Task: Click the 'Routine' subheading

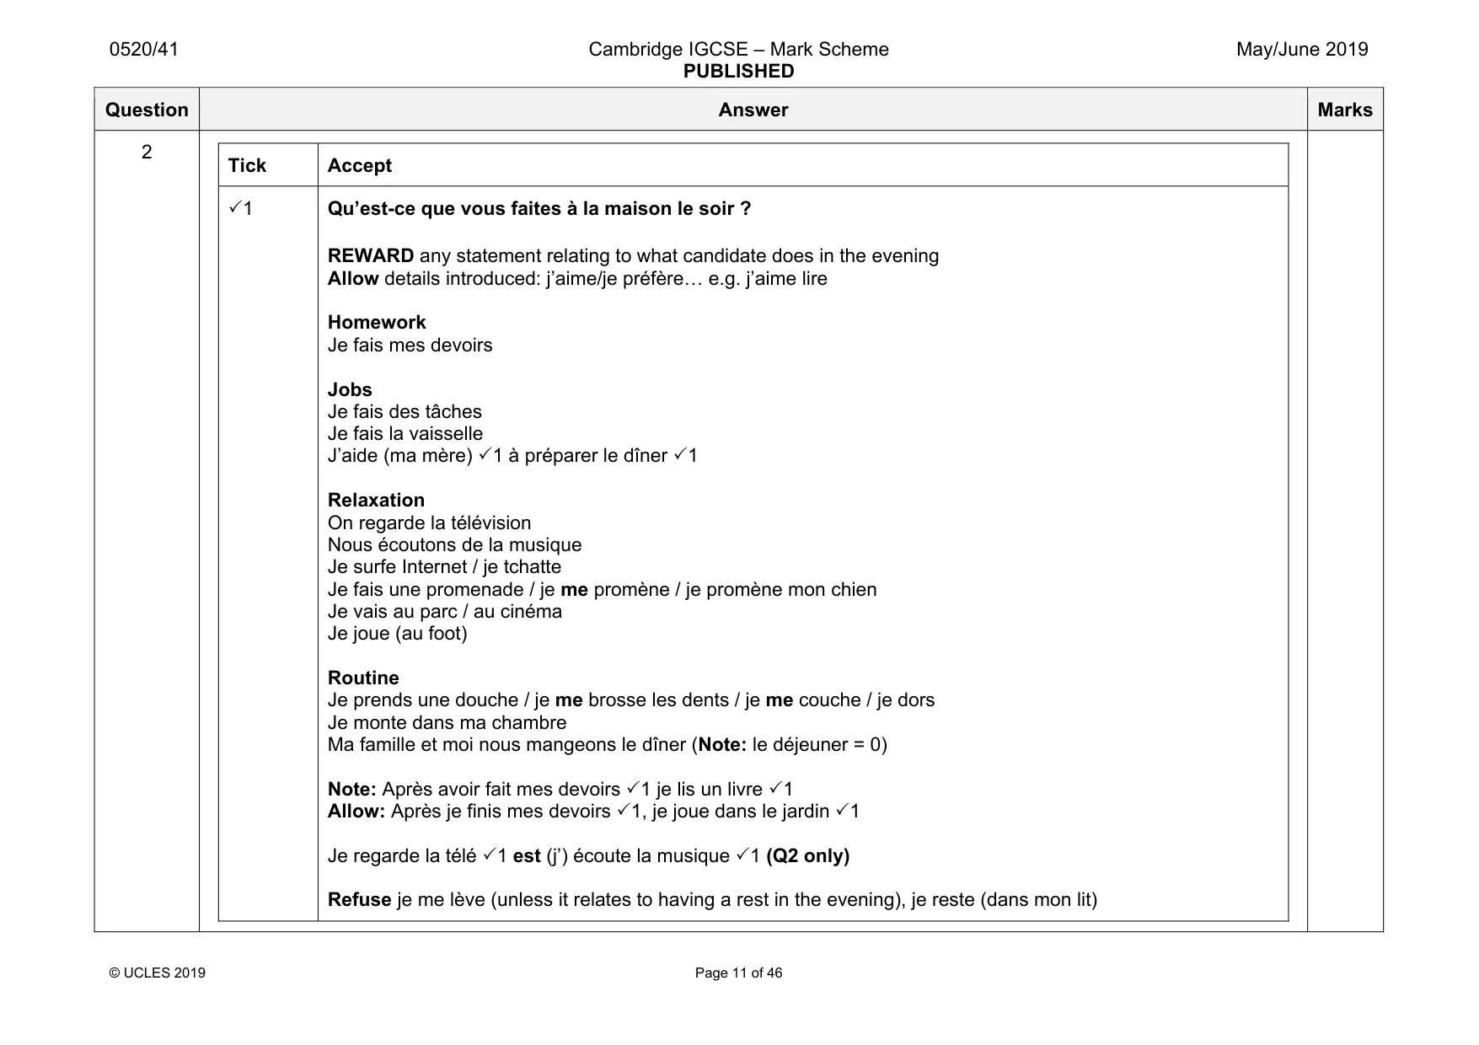Action: pyautogui.click(x=363, y=678)
